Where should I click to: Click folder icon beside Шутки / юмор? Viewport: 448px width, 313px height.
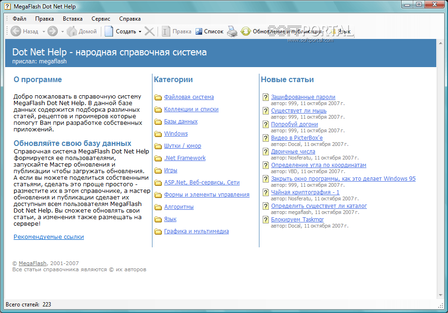pyautogui.click(x=158, y=146)
